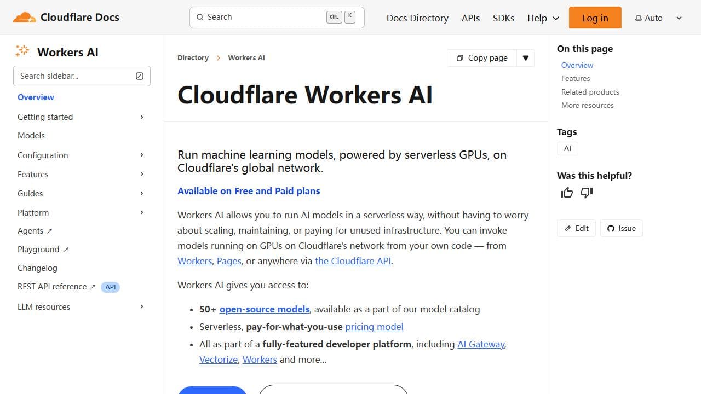This screenshot has width=701, height=394.
Task: Click the AI tag badge
Action: (x=567, y=148)
